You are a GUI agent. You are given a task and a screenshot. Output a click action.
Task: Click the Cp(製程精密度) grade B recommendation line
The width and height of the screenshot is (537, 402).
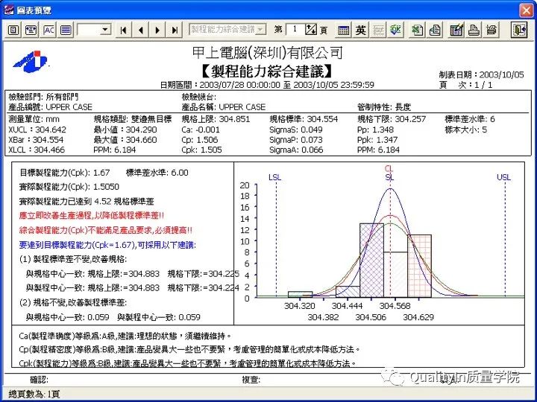point(190,350)
